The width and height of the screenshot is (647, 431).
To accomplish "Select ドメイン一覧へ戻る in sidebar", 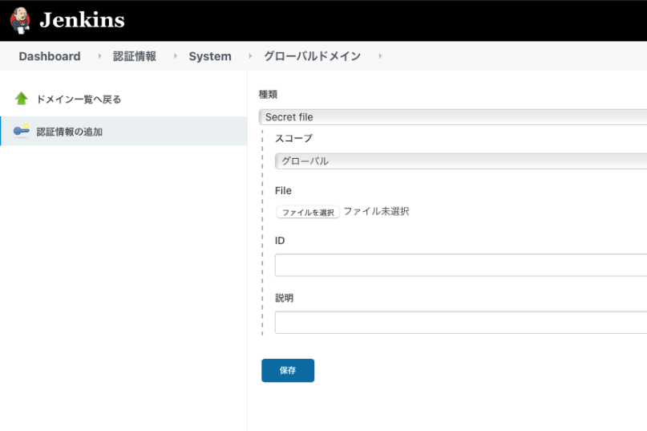I will pos(79,100).
